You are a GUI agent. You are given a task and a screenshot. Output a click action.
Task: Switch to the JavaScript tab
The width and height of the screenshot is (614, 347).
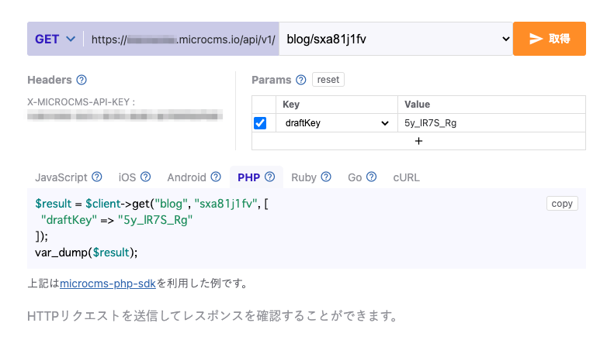coord(61,177)
